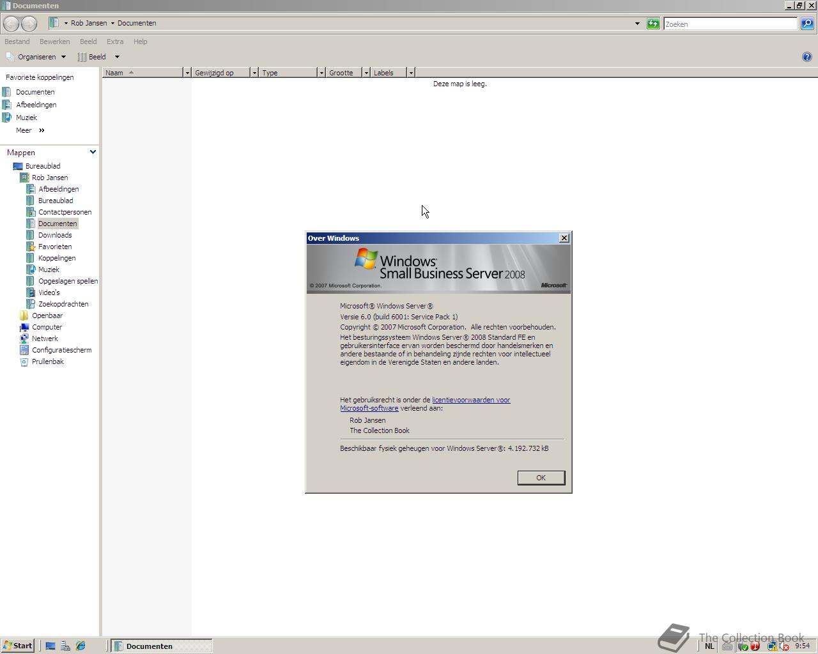Viewport: 818px width, 654px height.
Task: Open Configuratiescherm from folder tree
Action: [61, 350]
